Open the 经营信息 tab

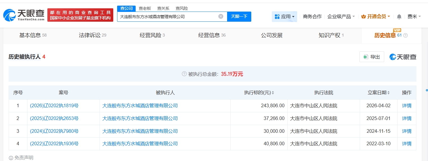click(212, 35)
